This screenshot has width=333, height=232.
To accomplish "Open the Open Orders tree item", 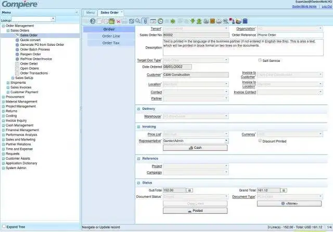I will click(x=29, y=68).
